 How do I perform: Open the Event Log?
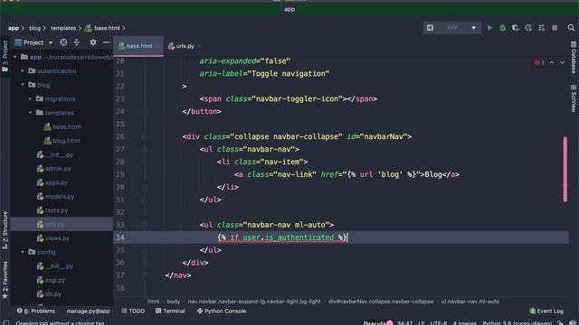(x=546, y=311)
